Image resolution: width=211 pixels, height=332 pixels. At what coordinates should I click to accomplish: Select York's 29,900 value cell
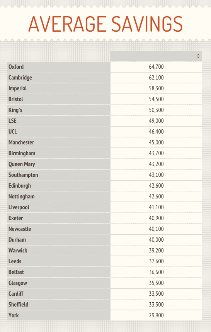tap(156, 315)
